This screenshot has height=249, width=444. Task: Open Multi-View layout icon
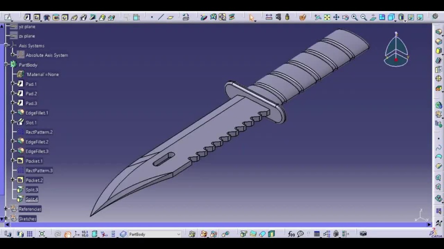coord(382,17)
